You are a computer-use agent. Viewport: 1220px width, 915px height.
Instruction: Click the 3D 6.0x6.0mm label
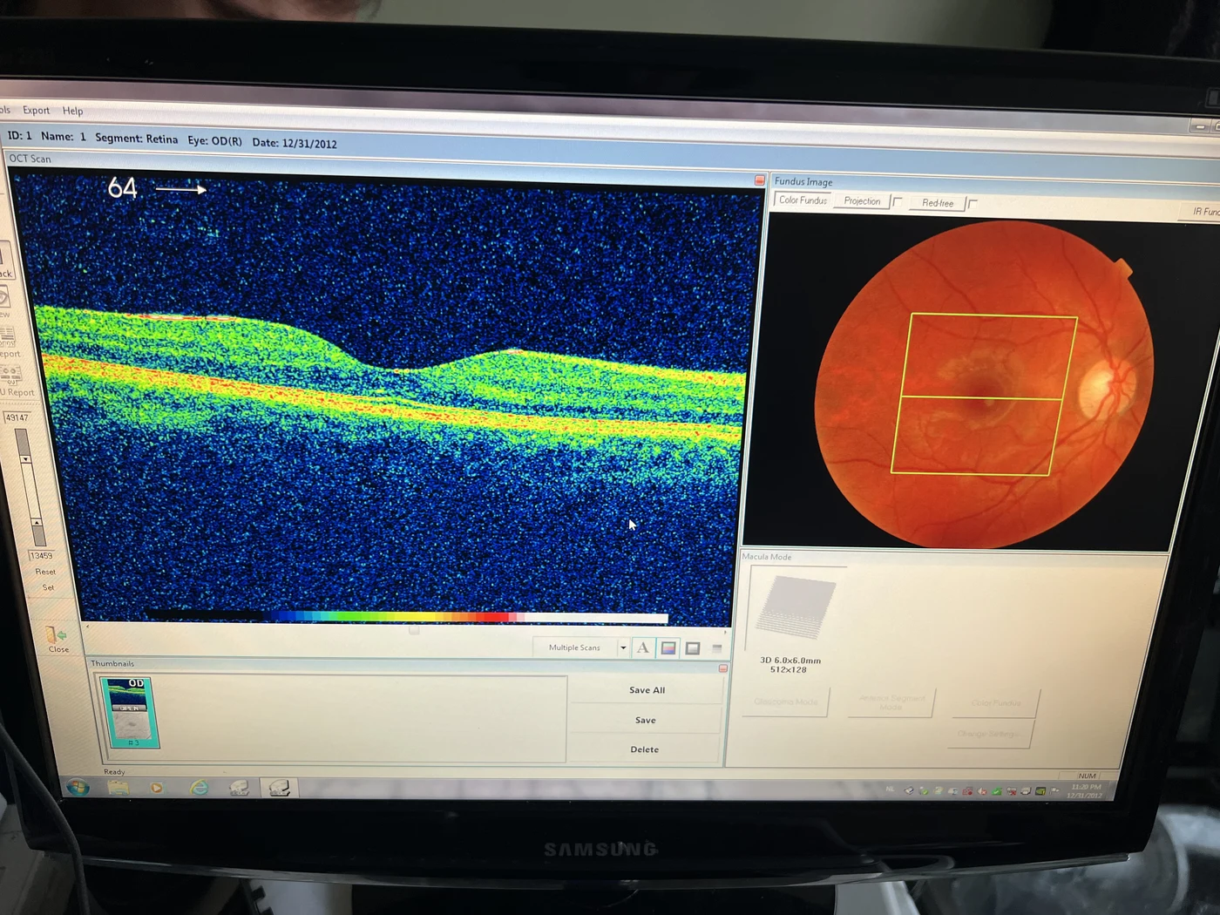point(790,661)
